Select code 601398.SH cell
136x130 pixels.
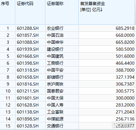(30, 63)
